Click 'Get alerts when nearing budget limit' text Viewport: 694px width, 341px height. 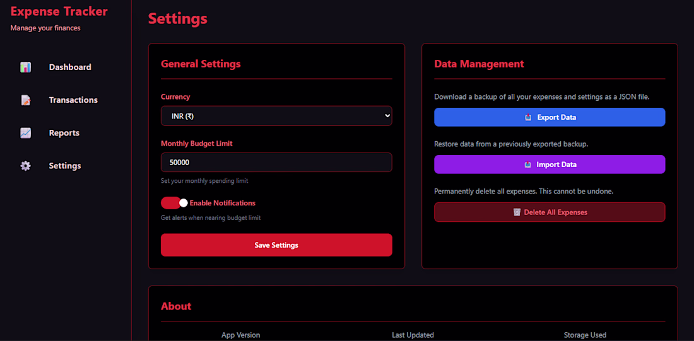(211, 217)
